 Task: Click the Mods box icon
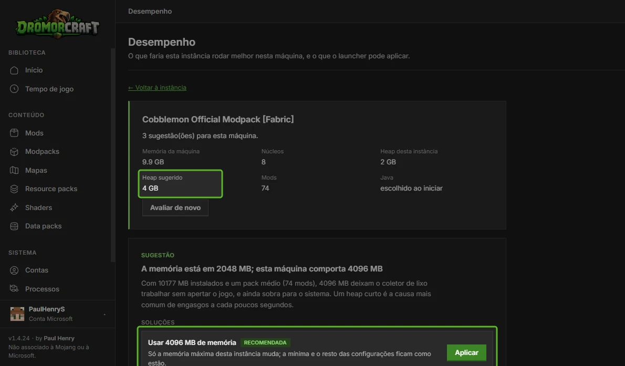click(14, 133)
